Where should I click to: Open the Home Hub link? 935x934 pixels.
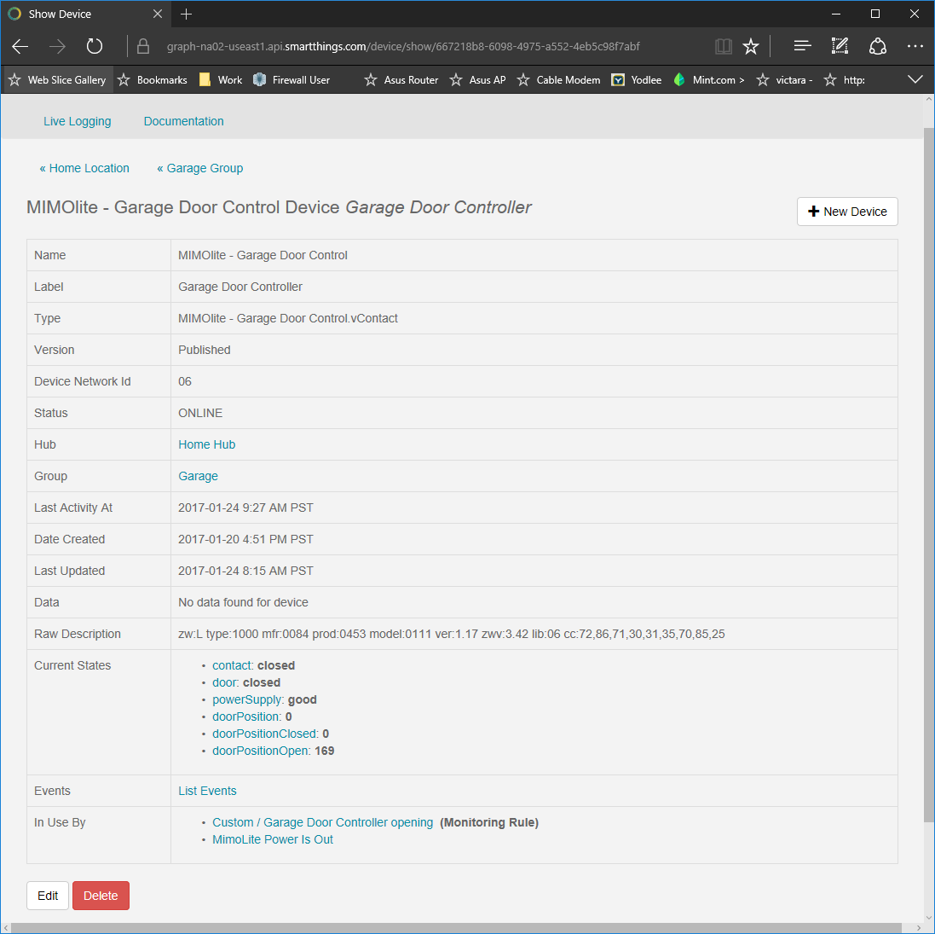206,444
